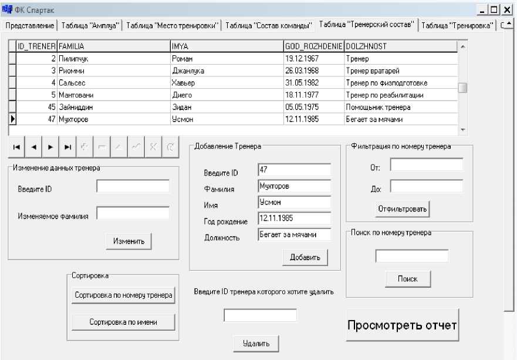Focus the От filter input field

(426, 164)
